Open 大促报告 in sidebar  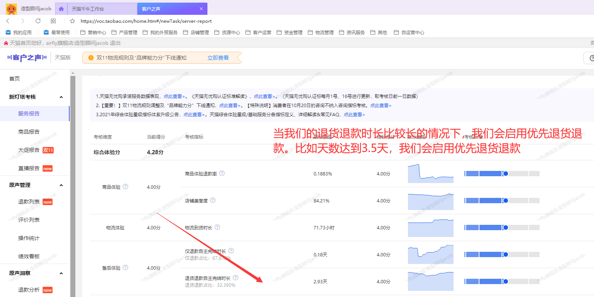coord(29,150)
